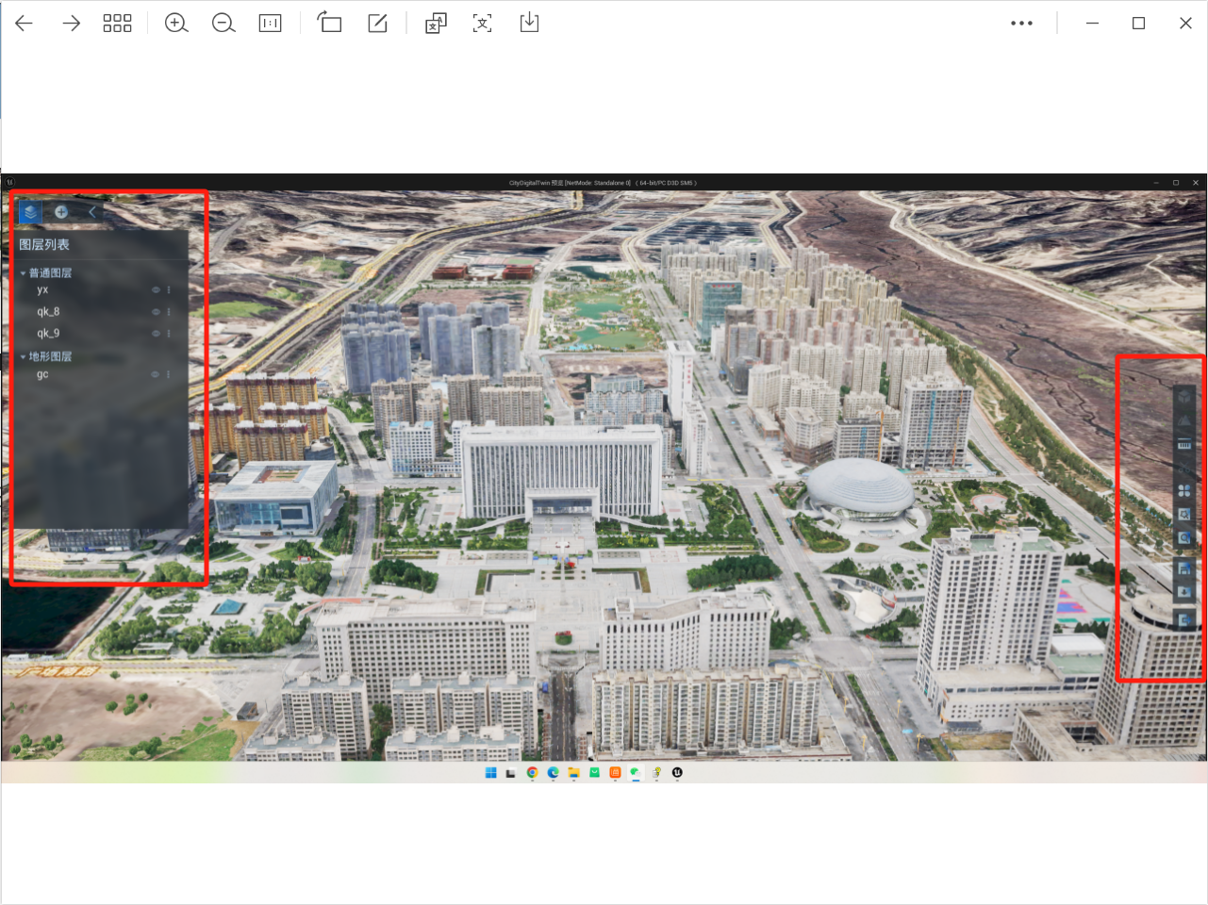Open Microsoft Edge from the taskbar
The height and width of the screenshot is (905, 1208).
pos(554,772)
